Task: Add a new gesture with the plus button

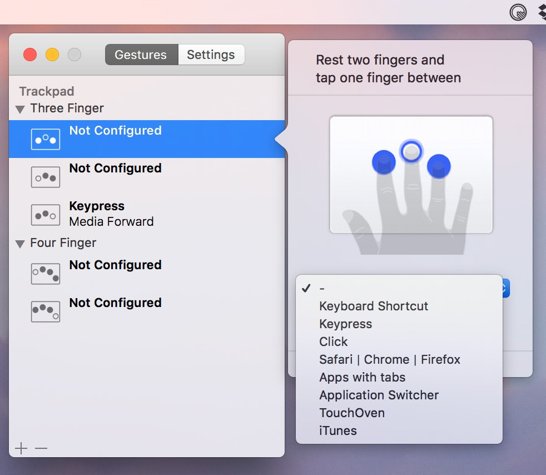Action: pos(21,448)
